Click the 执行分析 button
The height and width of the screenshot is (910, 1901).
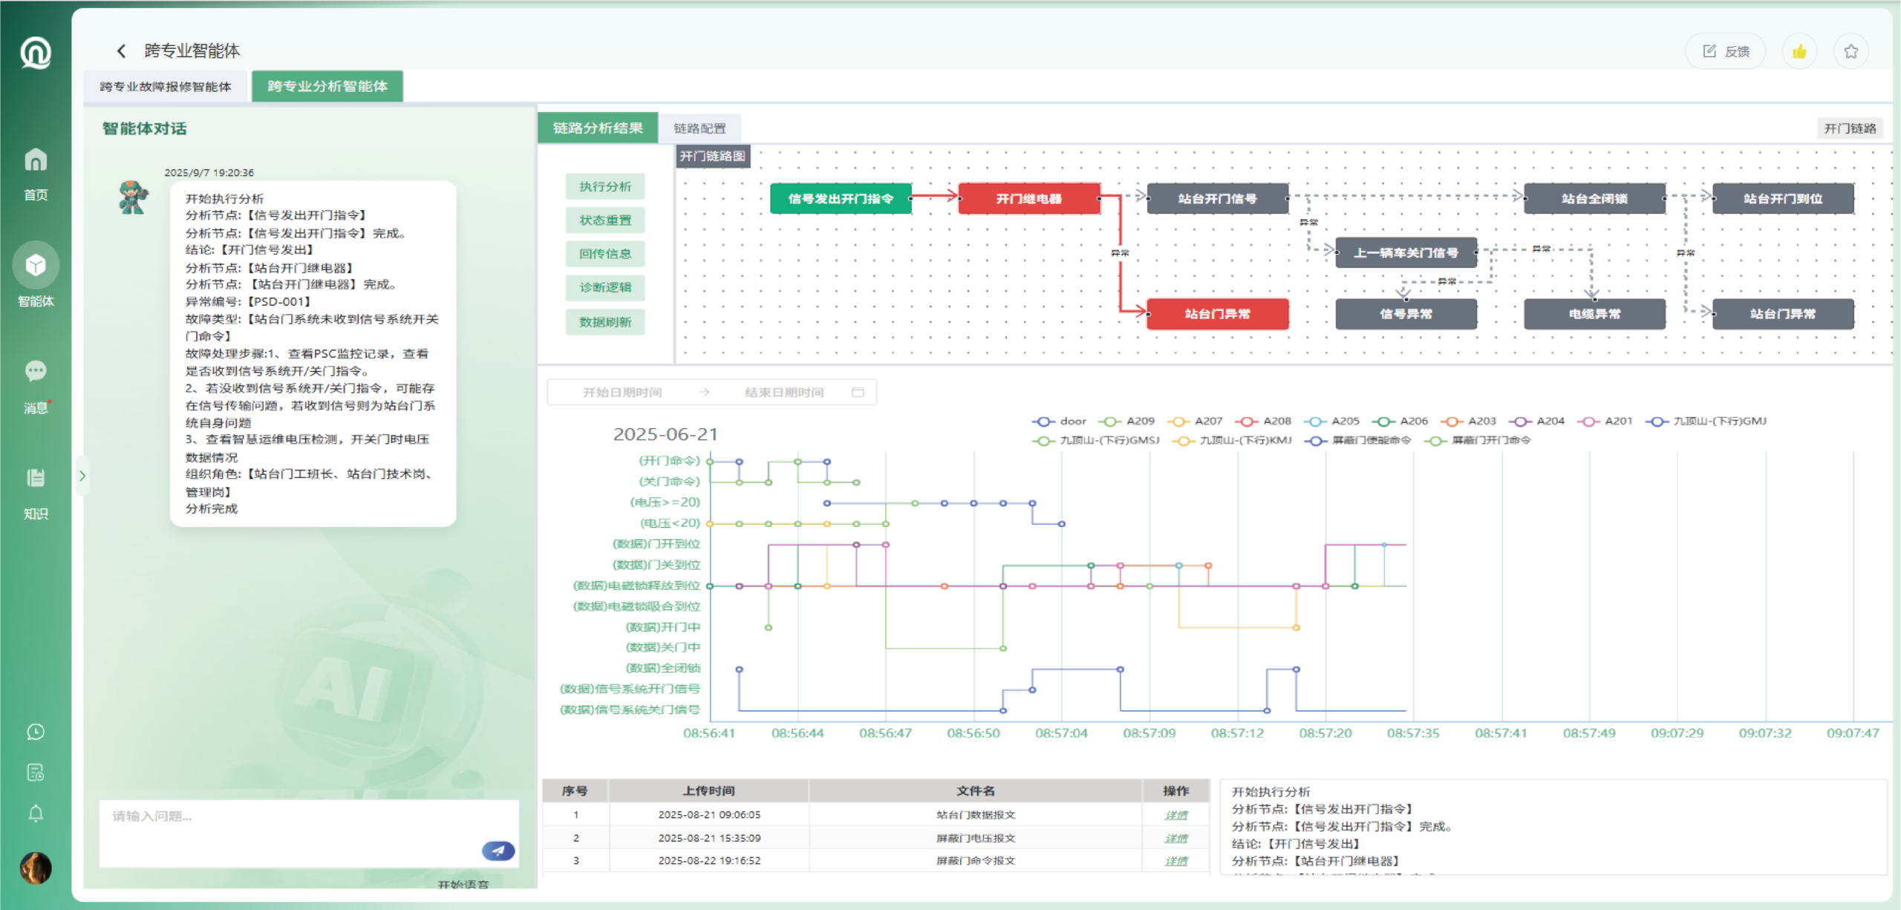(x=604, y=186)
